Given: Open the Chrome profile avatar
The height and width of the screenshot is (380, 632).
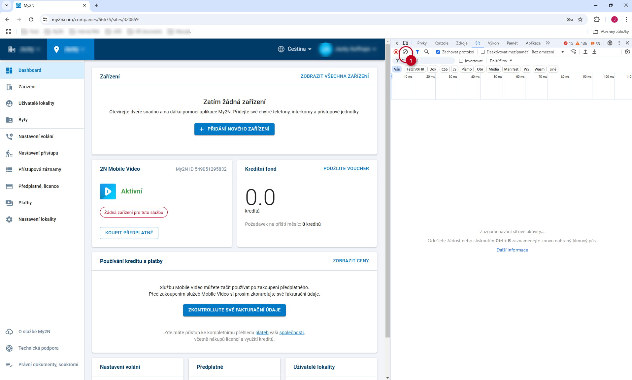Looking at the screenshot, I should [615, 19].
